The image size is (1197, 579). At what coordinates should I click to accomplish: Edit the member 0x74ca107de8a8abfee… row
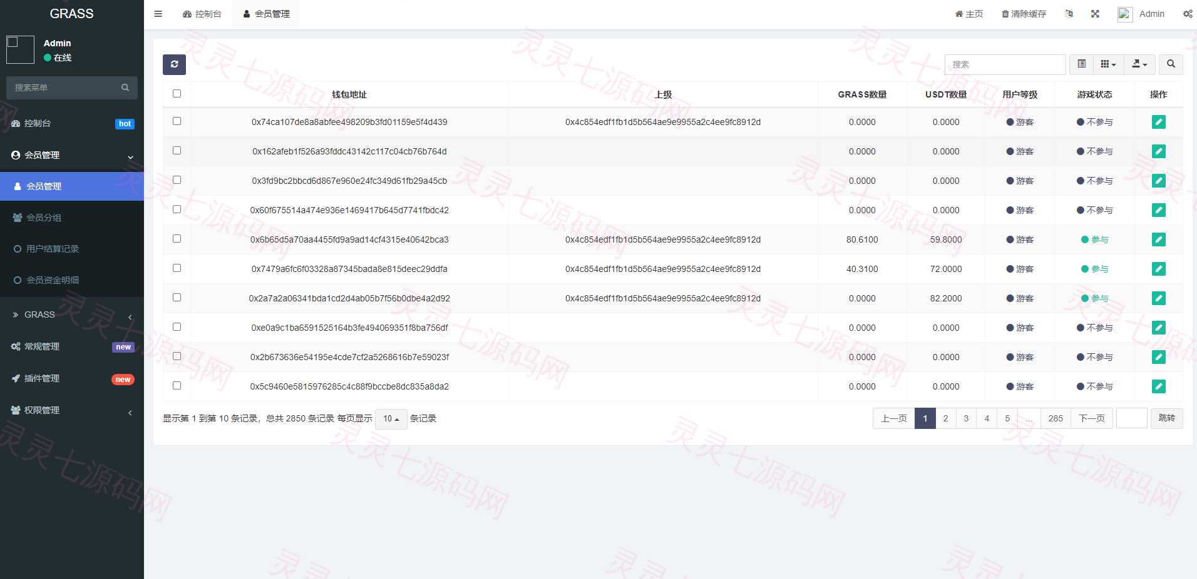point(1158,122)
